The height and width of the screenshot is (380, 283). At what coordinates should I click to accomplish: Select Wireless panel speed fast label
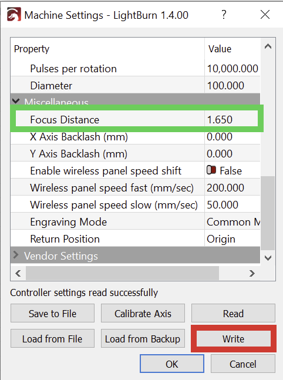pos(112,188)
